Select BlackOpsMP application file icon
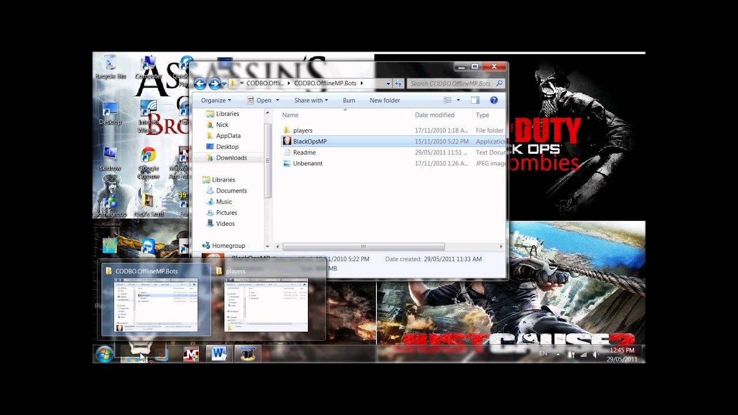 coord(287,141)
